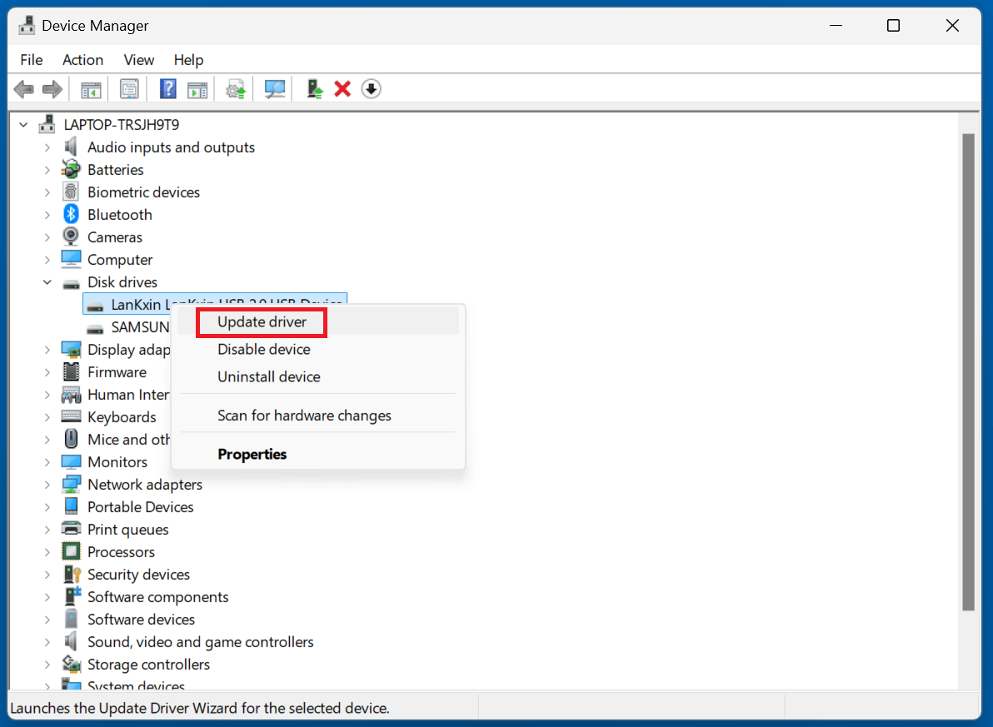The height and width of the screenshot is (727, 993).
Task: Click the Scan for hardware changes toolbar icon
Action: (275, 89)
